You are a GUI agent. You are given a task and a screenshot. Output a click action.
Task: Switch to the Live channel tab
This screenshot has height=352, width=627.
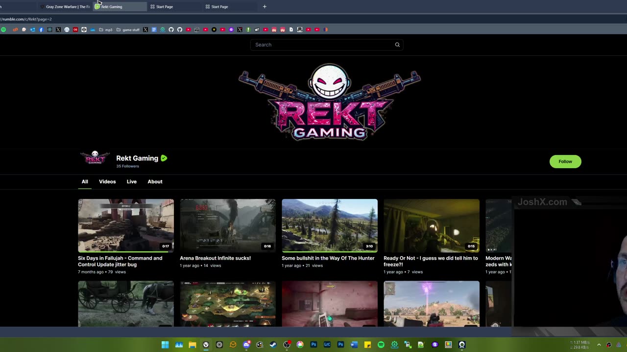tap(132, 181)
